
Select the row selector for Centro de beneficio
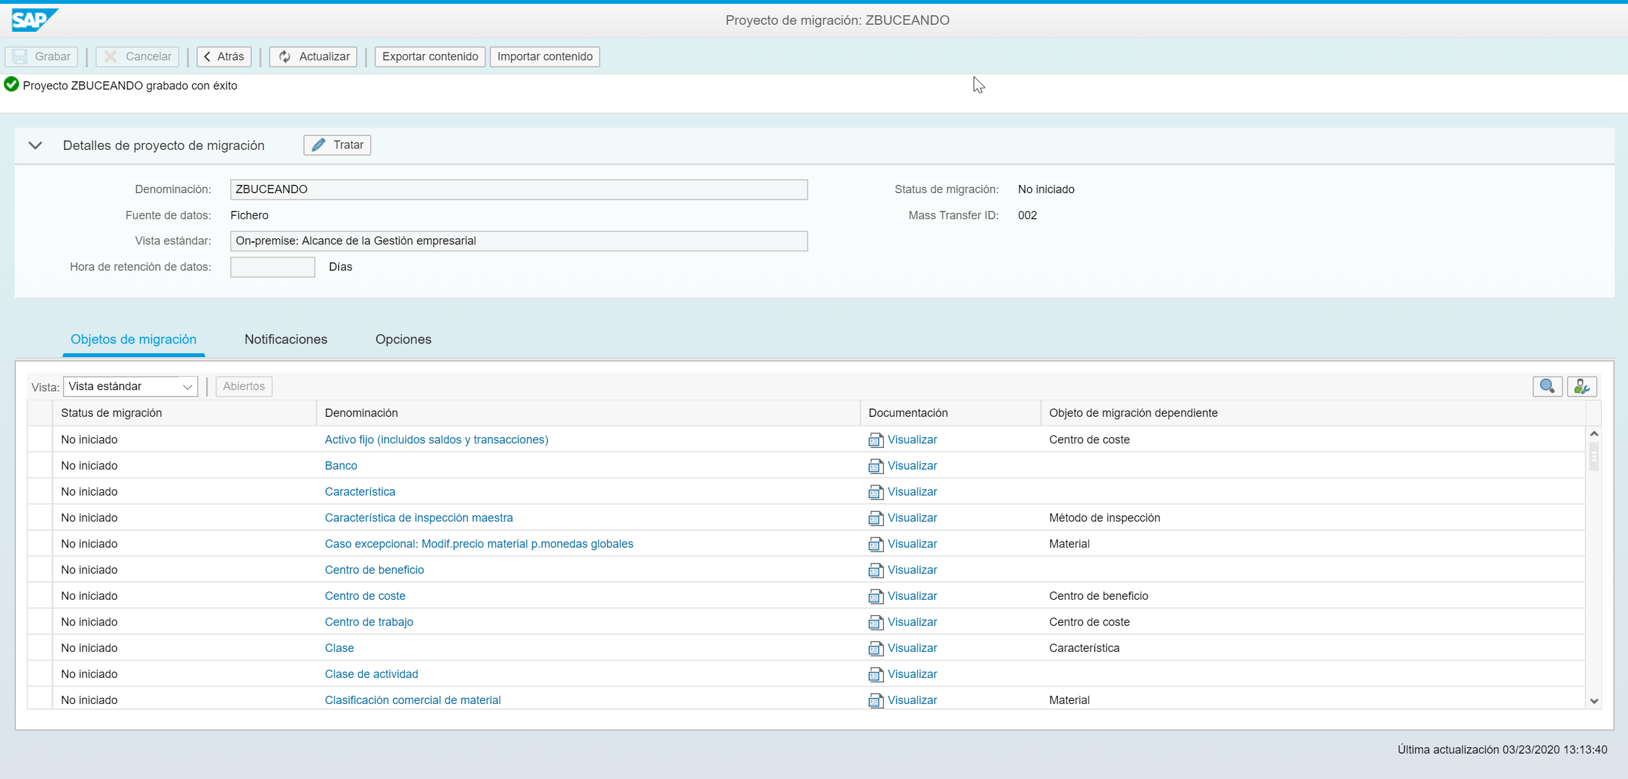pos(40,570)
